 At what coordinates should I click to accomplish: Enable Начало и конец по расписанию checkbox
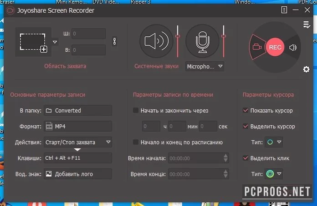pos(136,142)
